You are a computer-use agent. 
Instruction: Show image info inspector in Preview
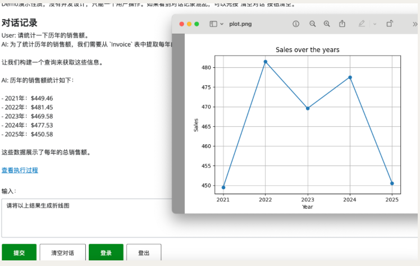pos(296,24)
